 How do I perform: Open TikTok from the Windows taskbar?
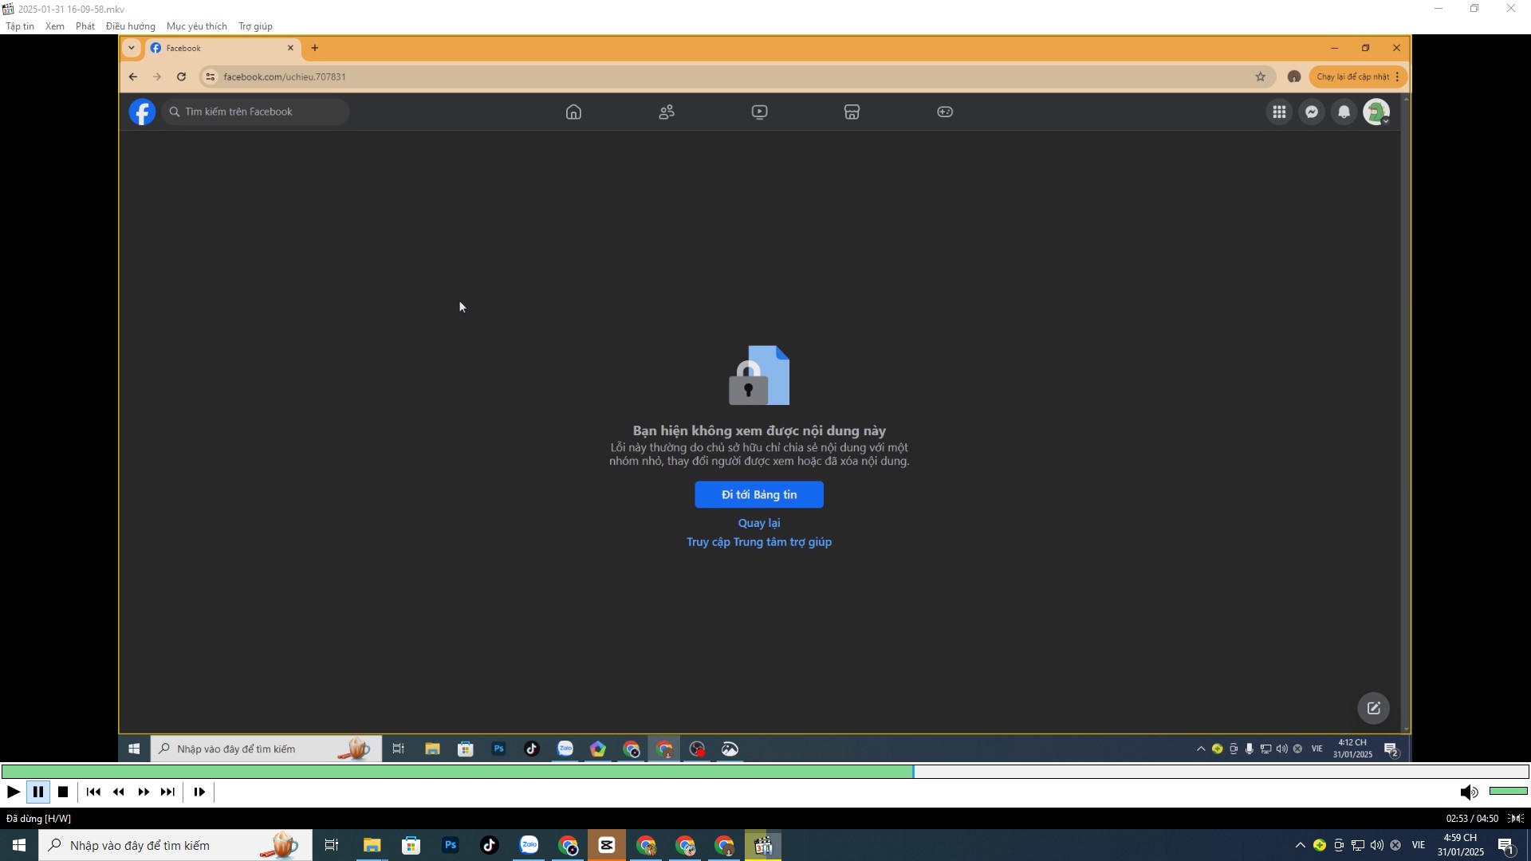tap(490, 845)
